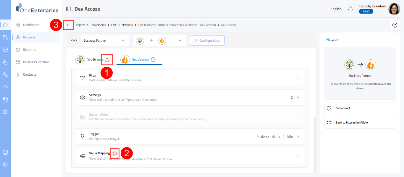Click the warning triangle on Dev Brioso tab

point(107,60)
